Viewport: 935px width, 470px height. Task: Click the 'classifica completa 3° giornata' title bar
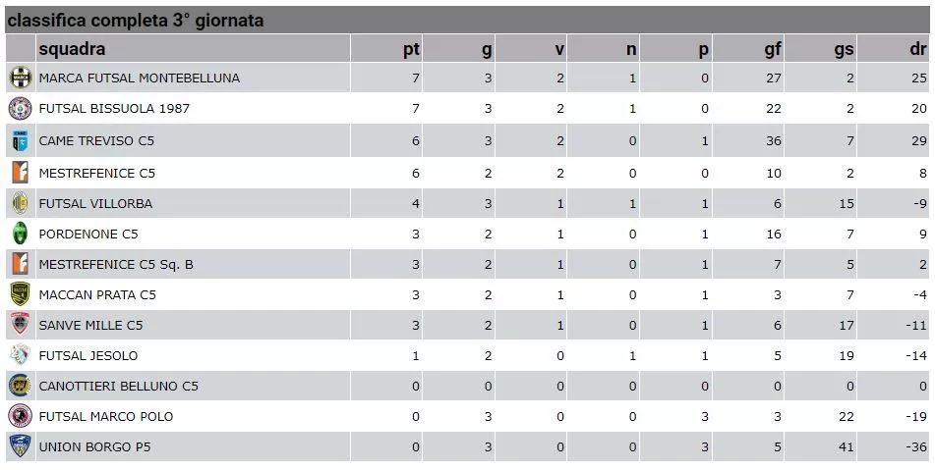point(468,20)
